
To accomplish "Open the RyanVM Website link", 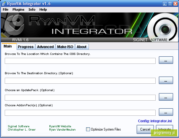I will (60, 126).
